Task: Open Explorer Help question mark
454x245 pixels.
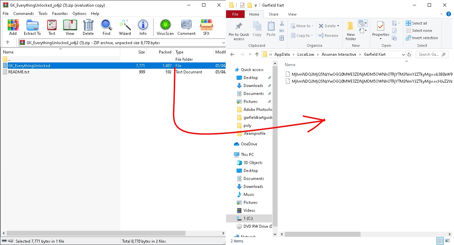Action: (448, 14)
